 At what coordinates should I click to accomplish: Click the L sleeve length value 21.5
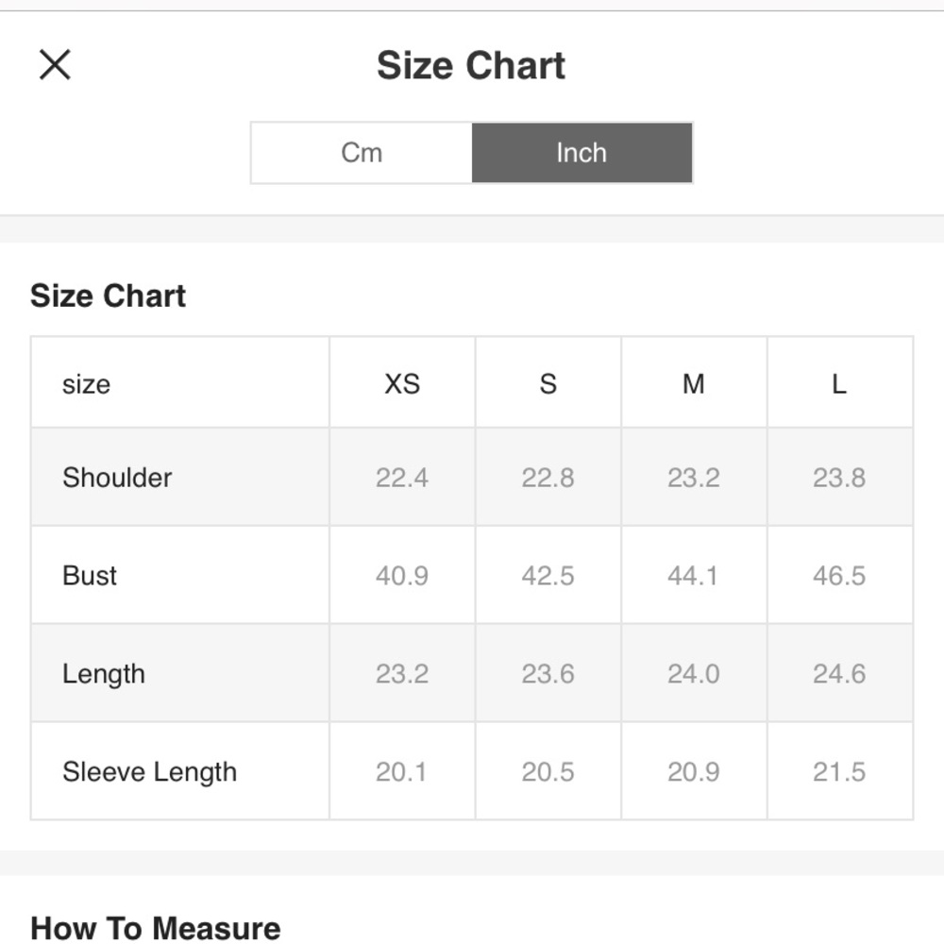tap(839, 772)
